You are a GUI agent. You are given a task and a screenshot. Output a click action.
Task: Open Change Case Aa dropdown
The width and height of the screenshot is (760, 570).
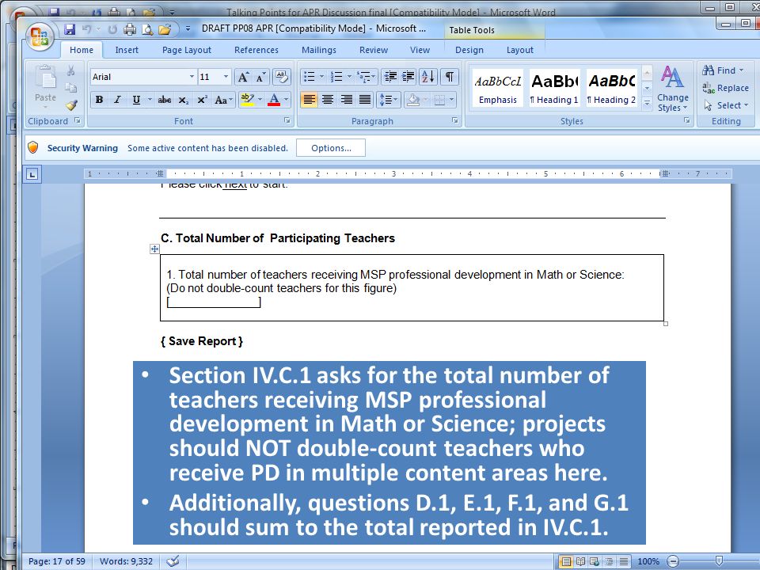pos(223,100)
